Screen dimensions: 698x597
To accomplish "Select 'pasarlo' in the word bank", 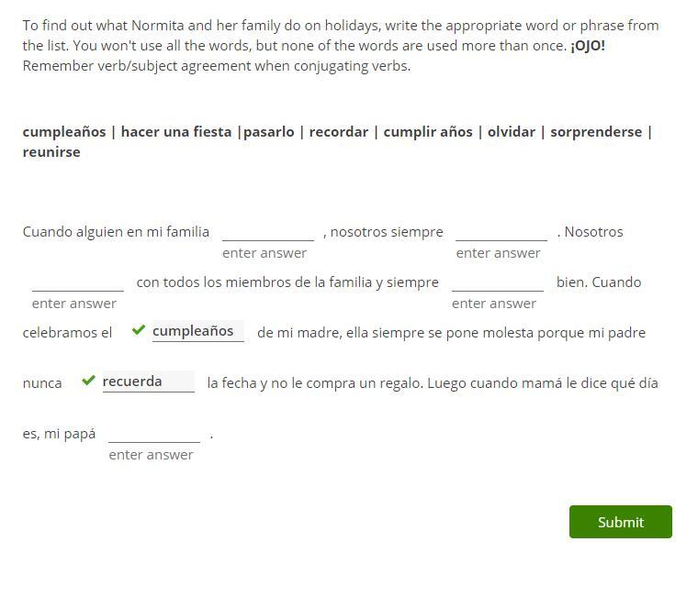I will (269, 131).
